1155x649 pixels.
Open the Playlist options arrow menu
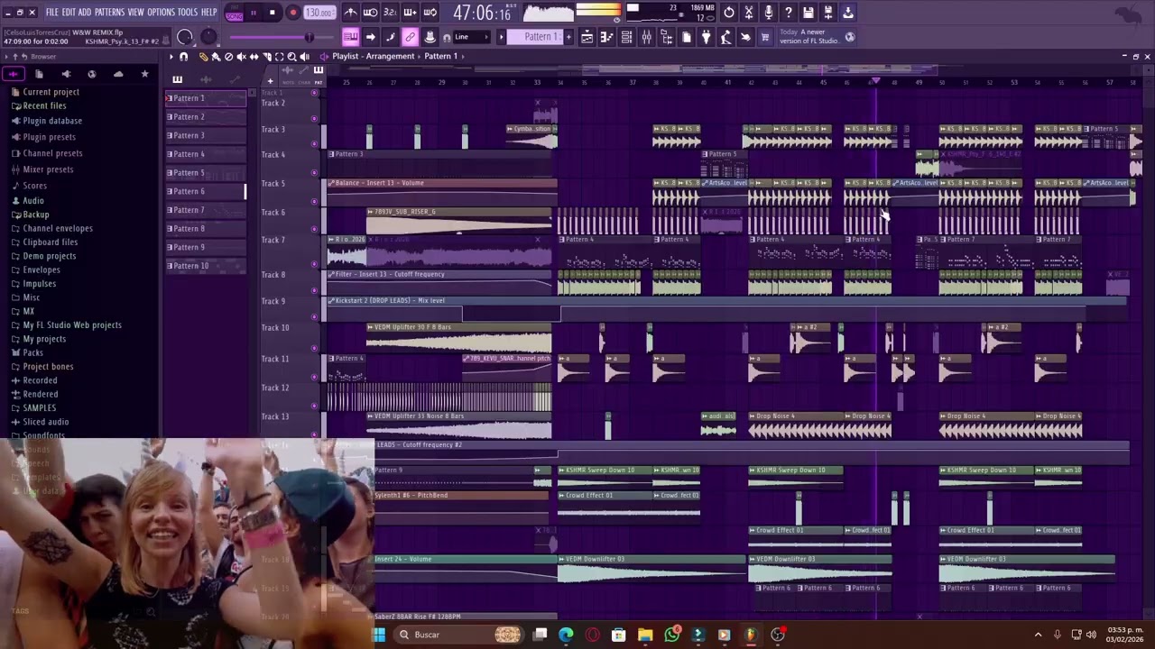click(171, 57)
